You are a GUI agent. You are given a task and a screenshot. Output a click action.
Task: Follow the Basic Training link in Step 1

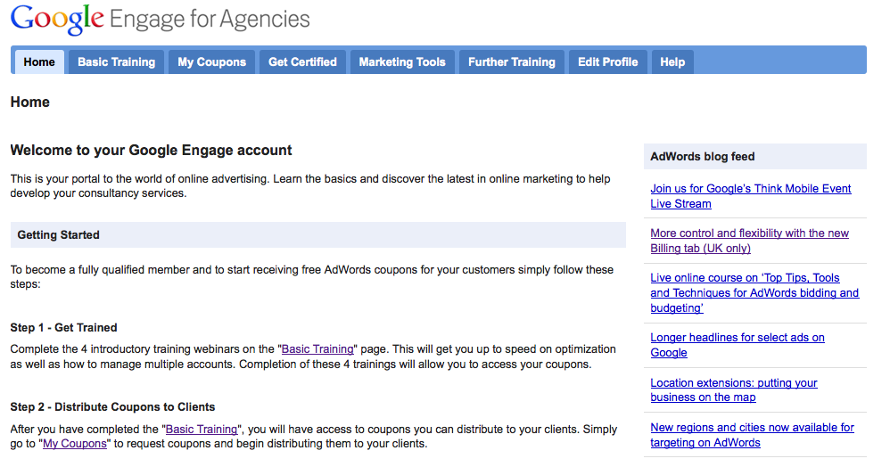pos(317,349)
